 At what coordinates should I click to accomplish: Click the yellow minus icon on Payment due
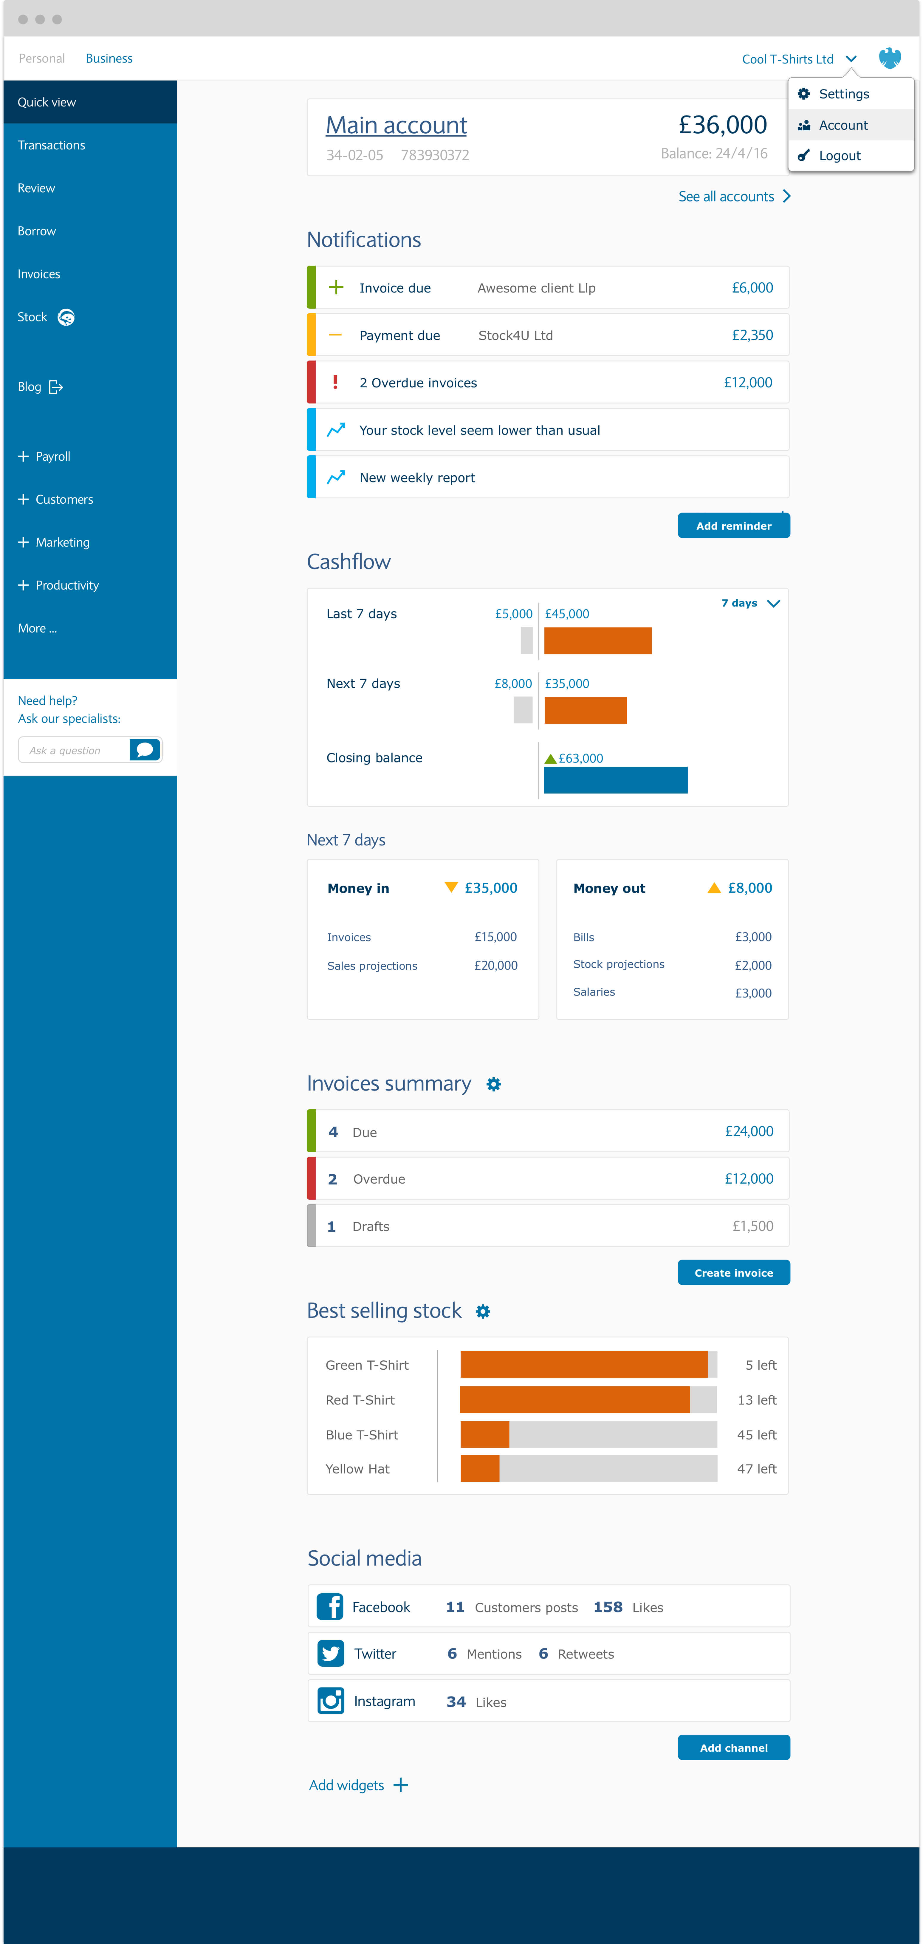[336, 335]
